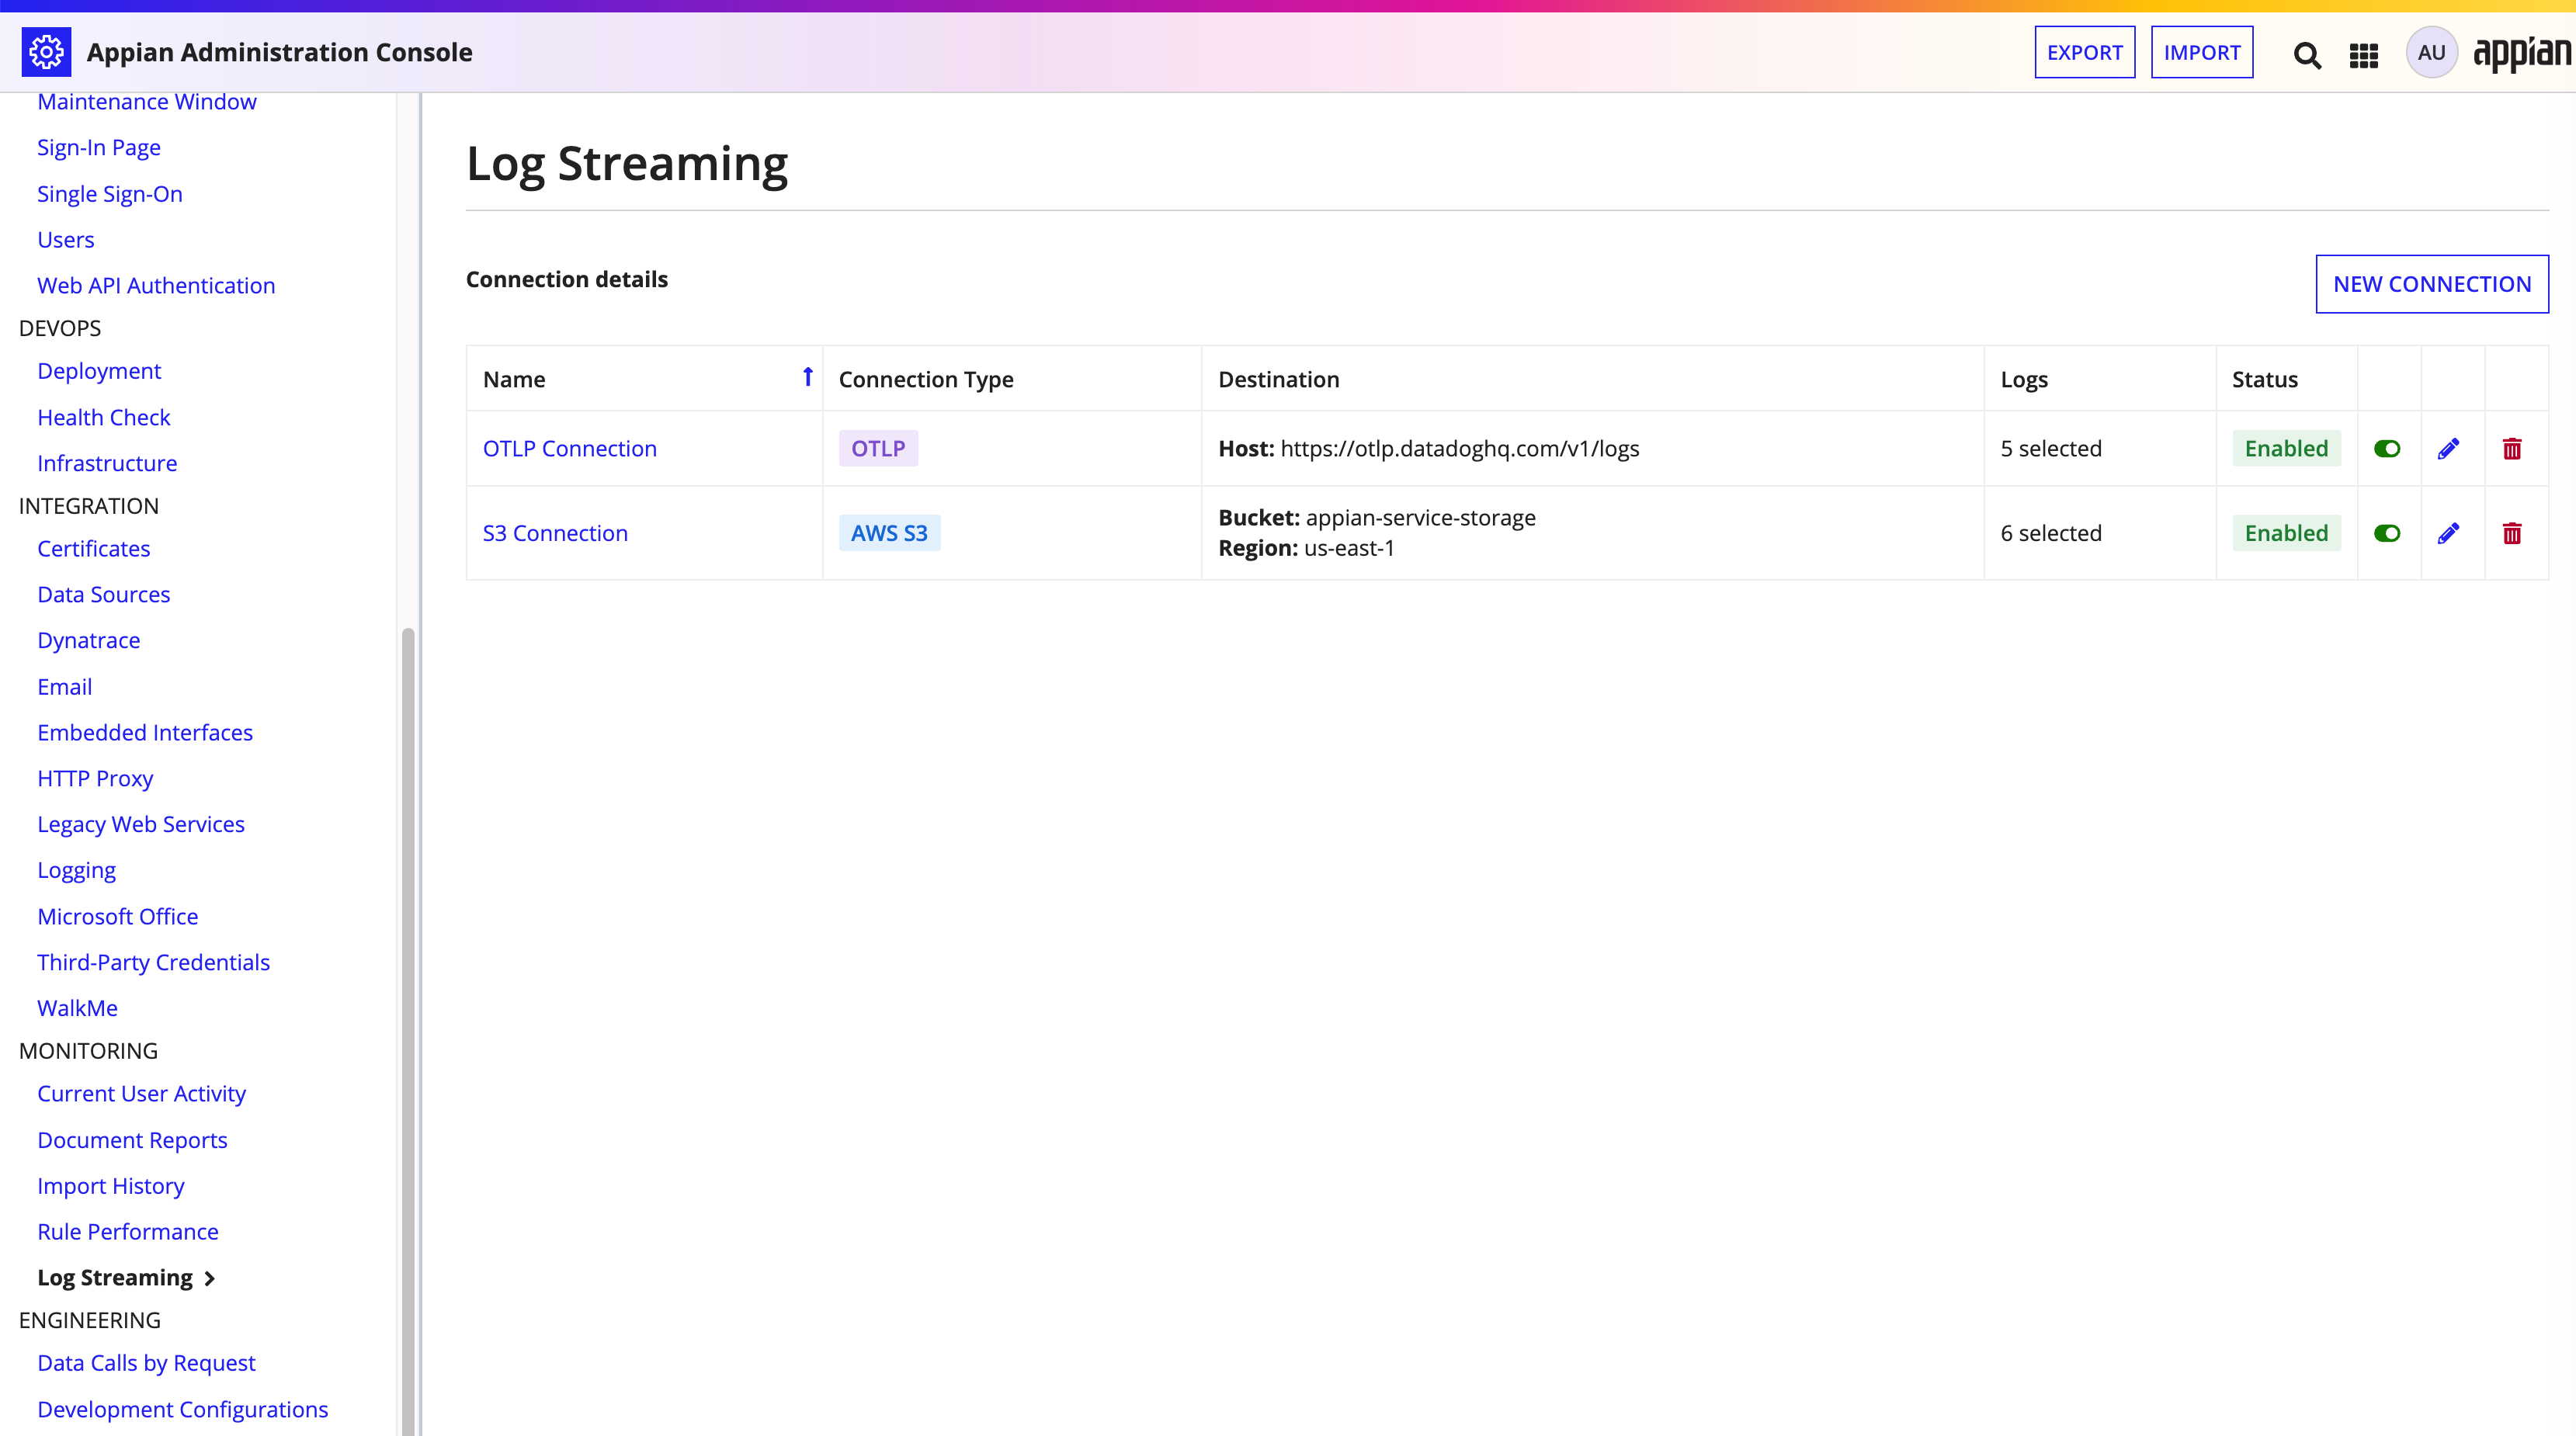Open Web API Authentication
Image resolution: width=2576 pixels, height=1436 pixels.
coord(156,286)
